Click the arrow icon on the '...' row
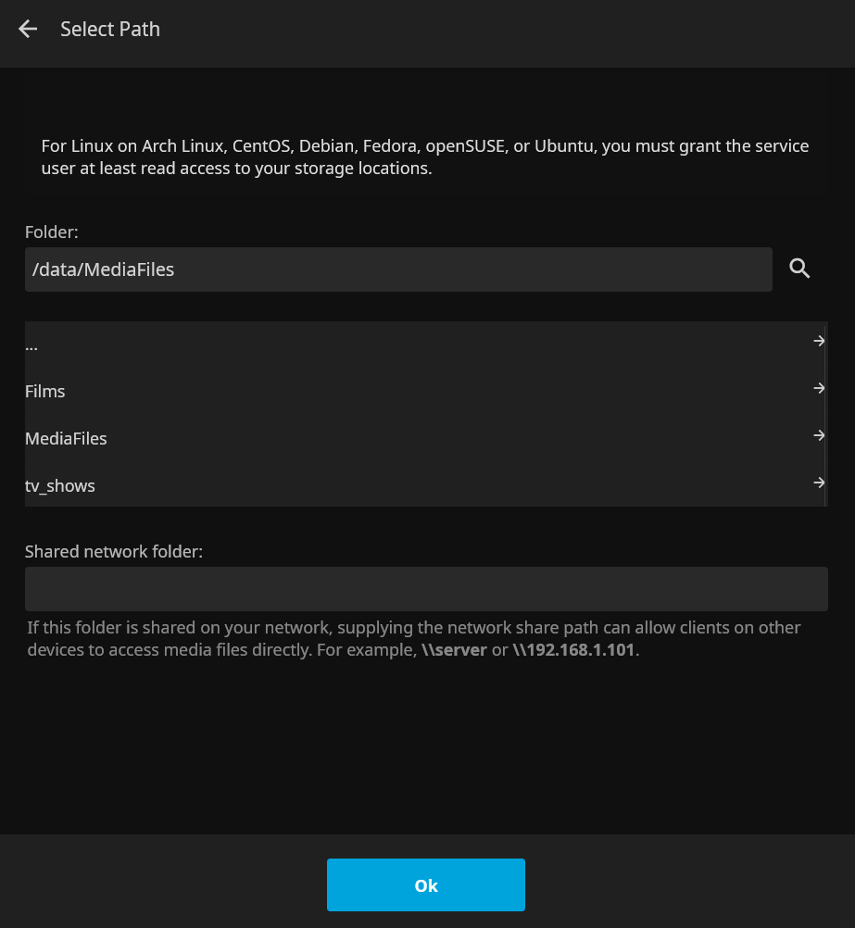 [x=818, y=342]
